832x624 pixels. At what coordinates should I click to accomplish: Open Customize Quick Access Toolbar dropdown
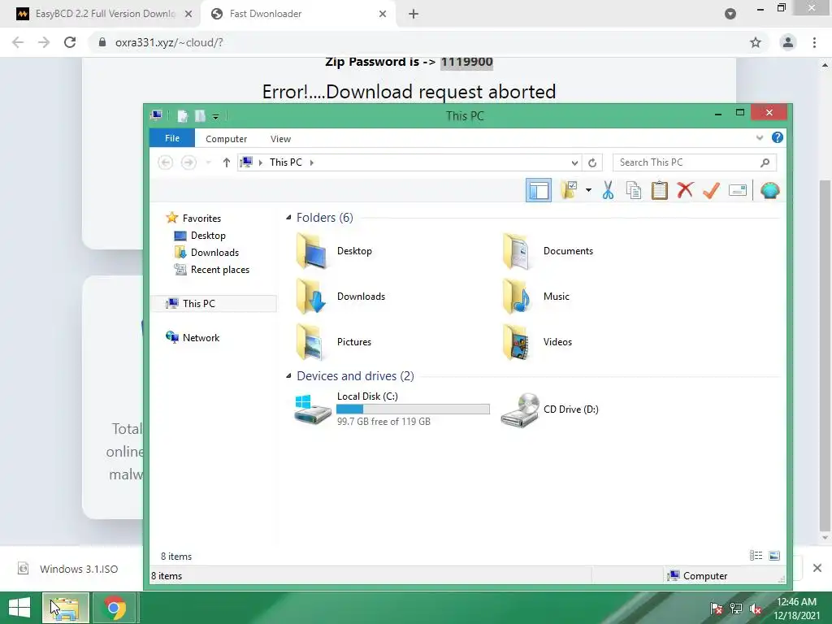215,116
